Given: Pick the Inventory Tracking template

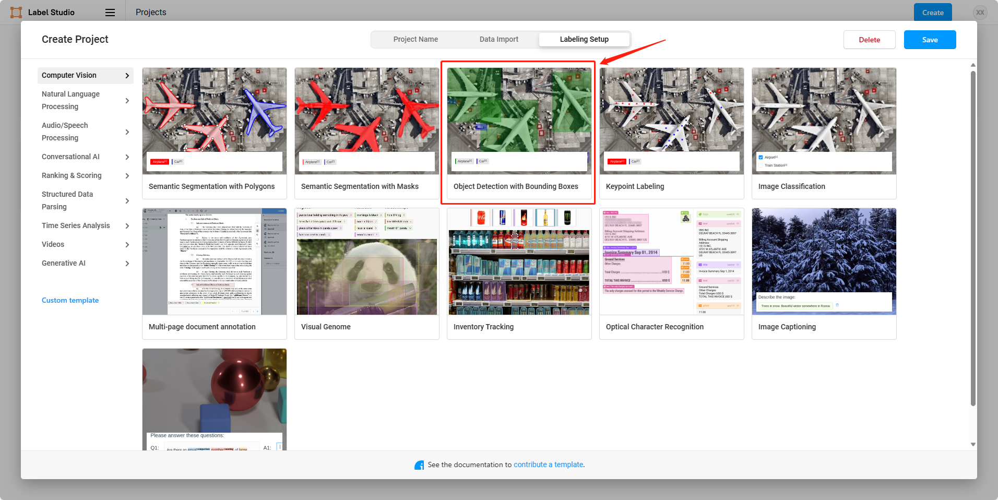Looking at the screenshot, I should 519,273.
